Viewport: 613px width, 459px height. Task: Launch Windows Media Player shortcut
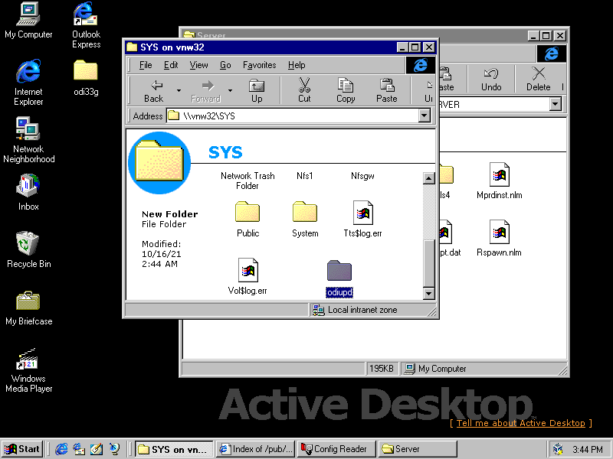pos(28,370)
